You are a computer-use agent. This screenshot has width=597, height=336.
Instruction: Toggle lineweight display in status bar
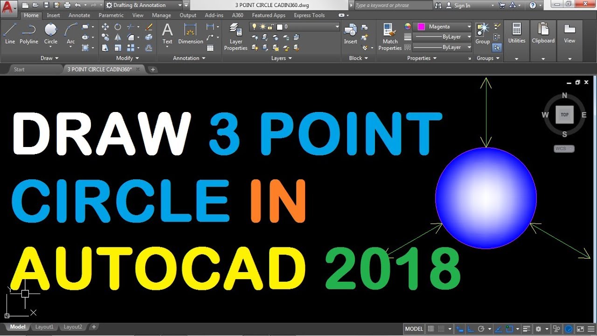coord(527,329)
